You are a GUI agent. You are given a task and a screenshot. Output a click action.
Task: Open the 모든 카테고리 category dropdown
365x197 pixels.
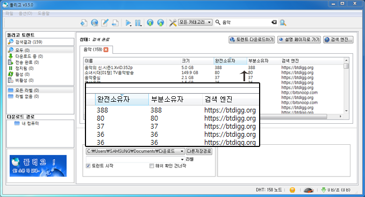195,22
